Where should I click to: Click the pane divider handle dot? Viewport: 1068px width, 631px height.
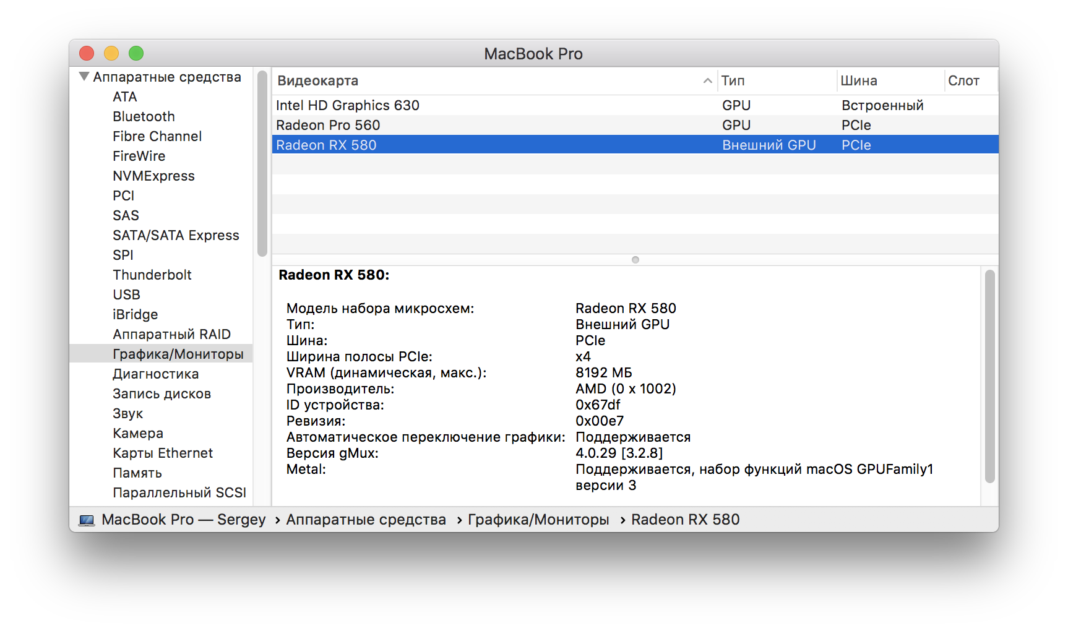635,260
